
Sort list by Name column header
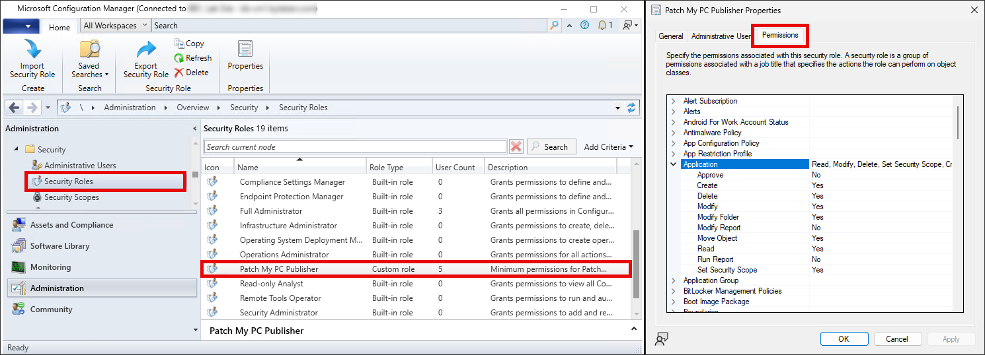tap(300, 167)
